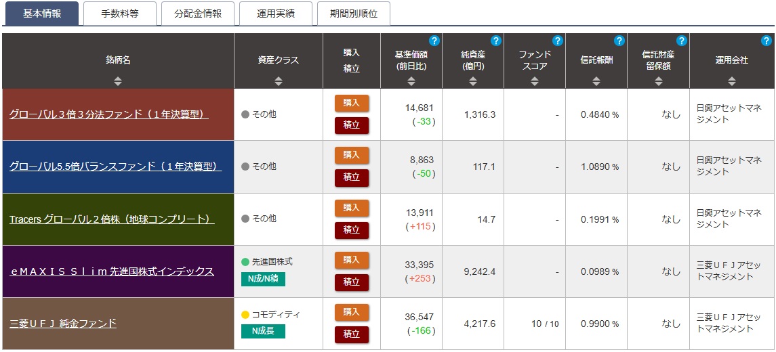Click 積立 for Tracers グローバル2倍株
Image resolution: width=776 pixels, height=352 pixels.
352,230
